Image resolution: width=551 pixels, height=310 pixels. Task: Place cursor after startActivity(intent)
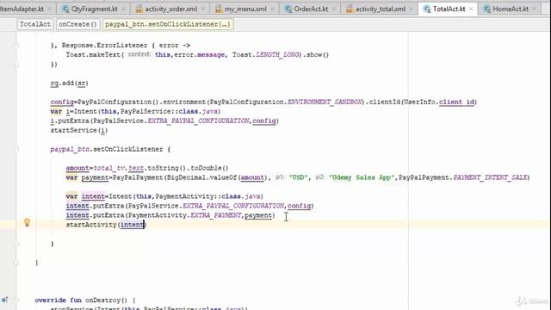[146, 225]
